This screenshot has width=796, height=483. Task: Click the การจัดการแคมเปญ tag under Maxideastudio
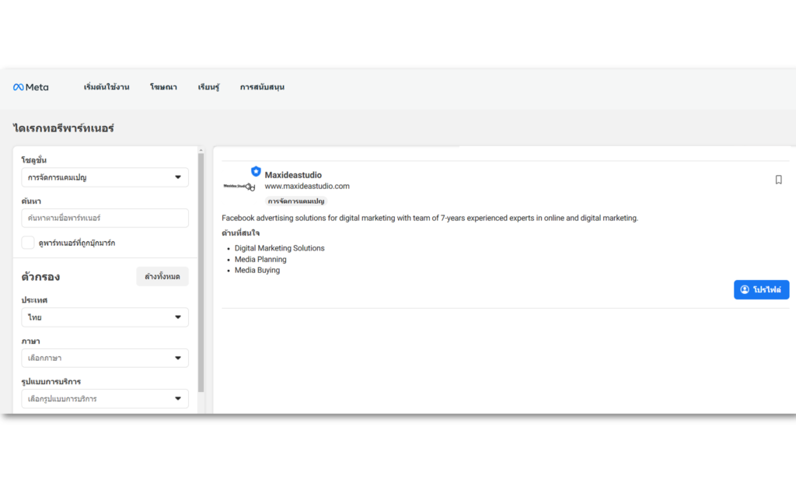click(x=296, y=201)
